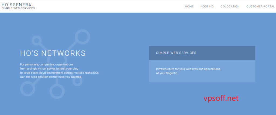Click the 'one-stop solution center' text line

click(51, 77)
